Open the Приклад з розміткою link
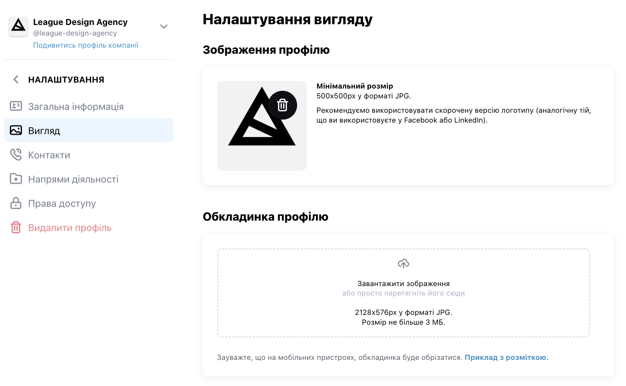This screenshot has height=386, width=626. pos(506,357)
